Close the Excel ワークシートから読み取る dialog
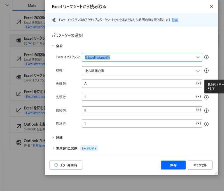Image resolution: width=224 pixels, height=191 pixels. 211,6
